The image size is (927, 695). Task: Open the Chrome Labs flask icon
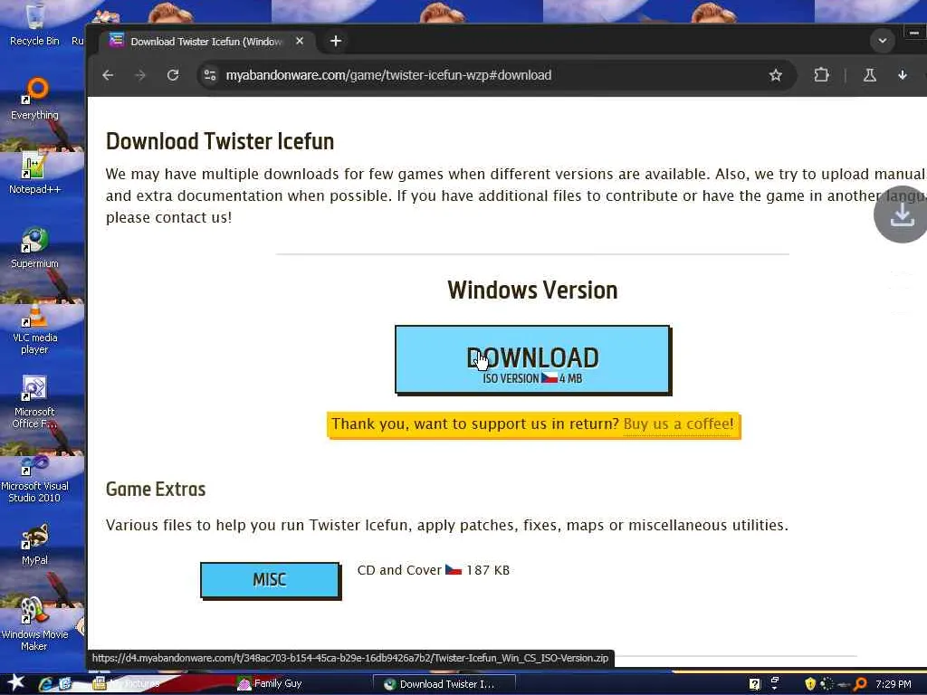(870, 75)
